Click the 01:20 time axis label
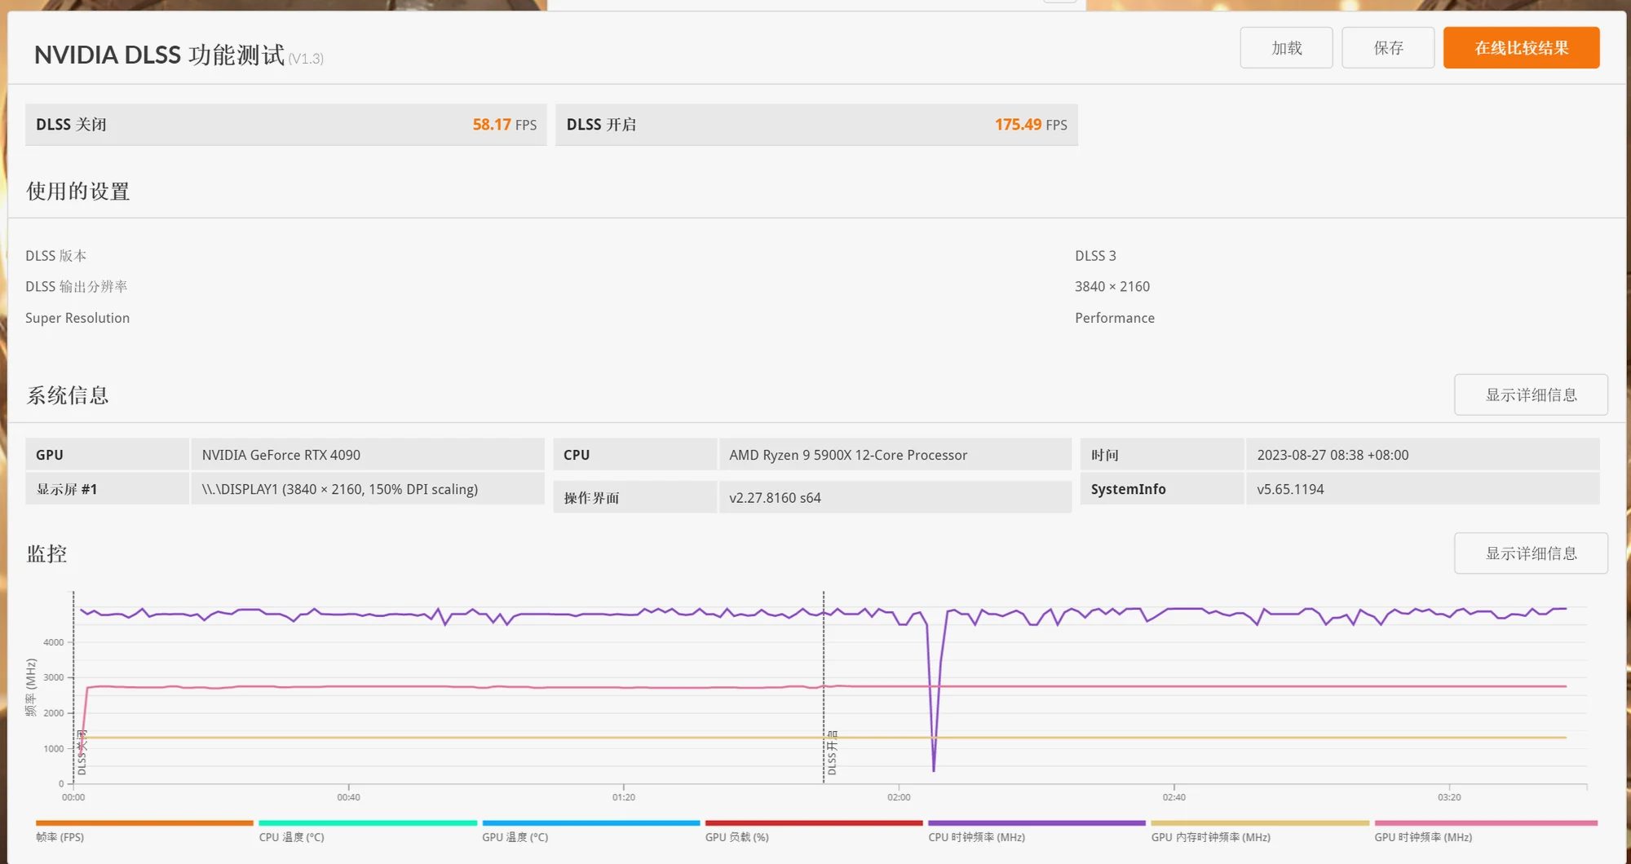This screenshot has height=864, width=1631. 624,797
